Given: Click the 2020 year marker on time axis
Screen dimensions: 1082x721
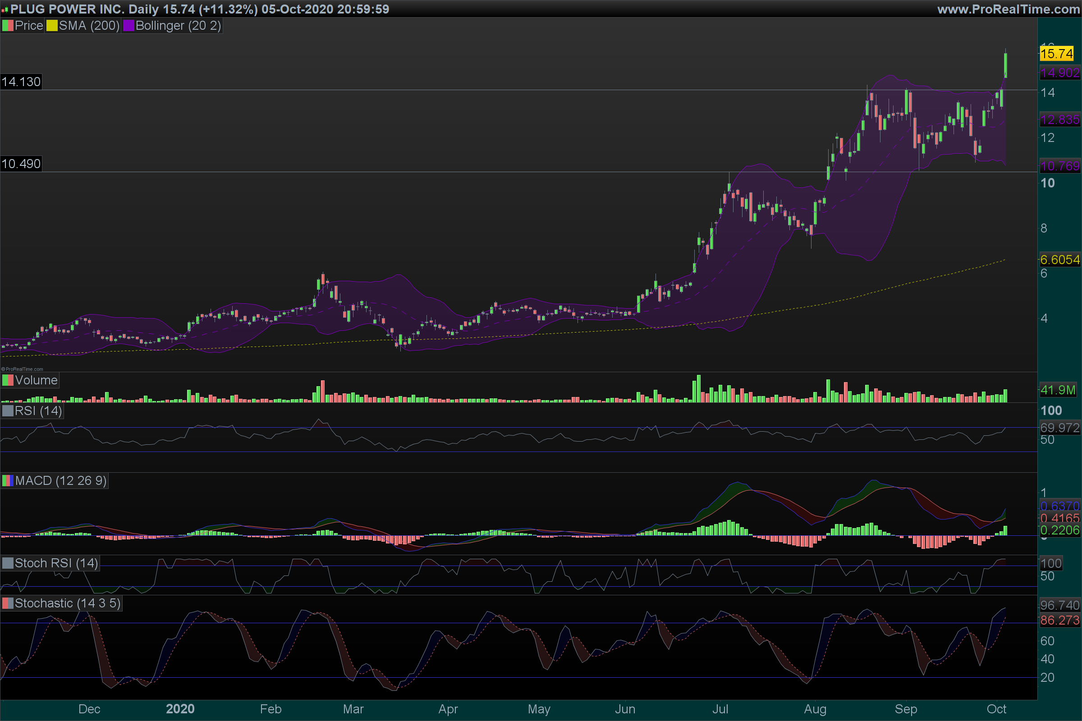Looking at the screenshot, I should pyautogui.click(x=180, y=709).
